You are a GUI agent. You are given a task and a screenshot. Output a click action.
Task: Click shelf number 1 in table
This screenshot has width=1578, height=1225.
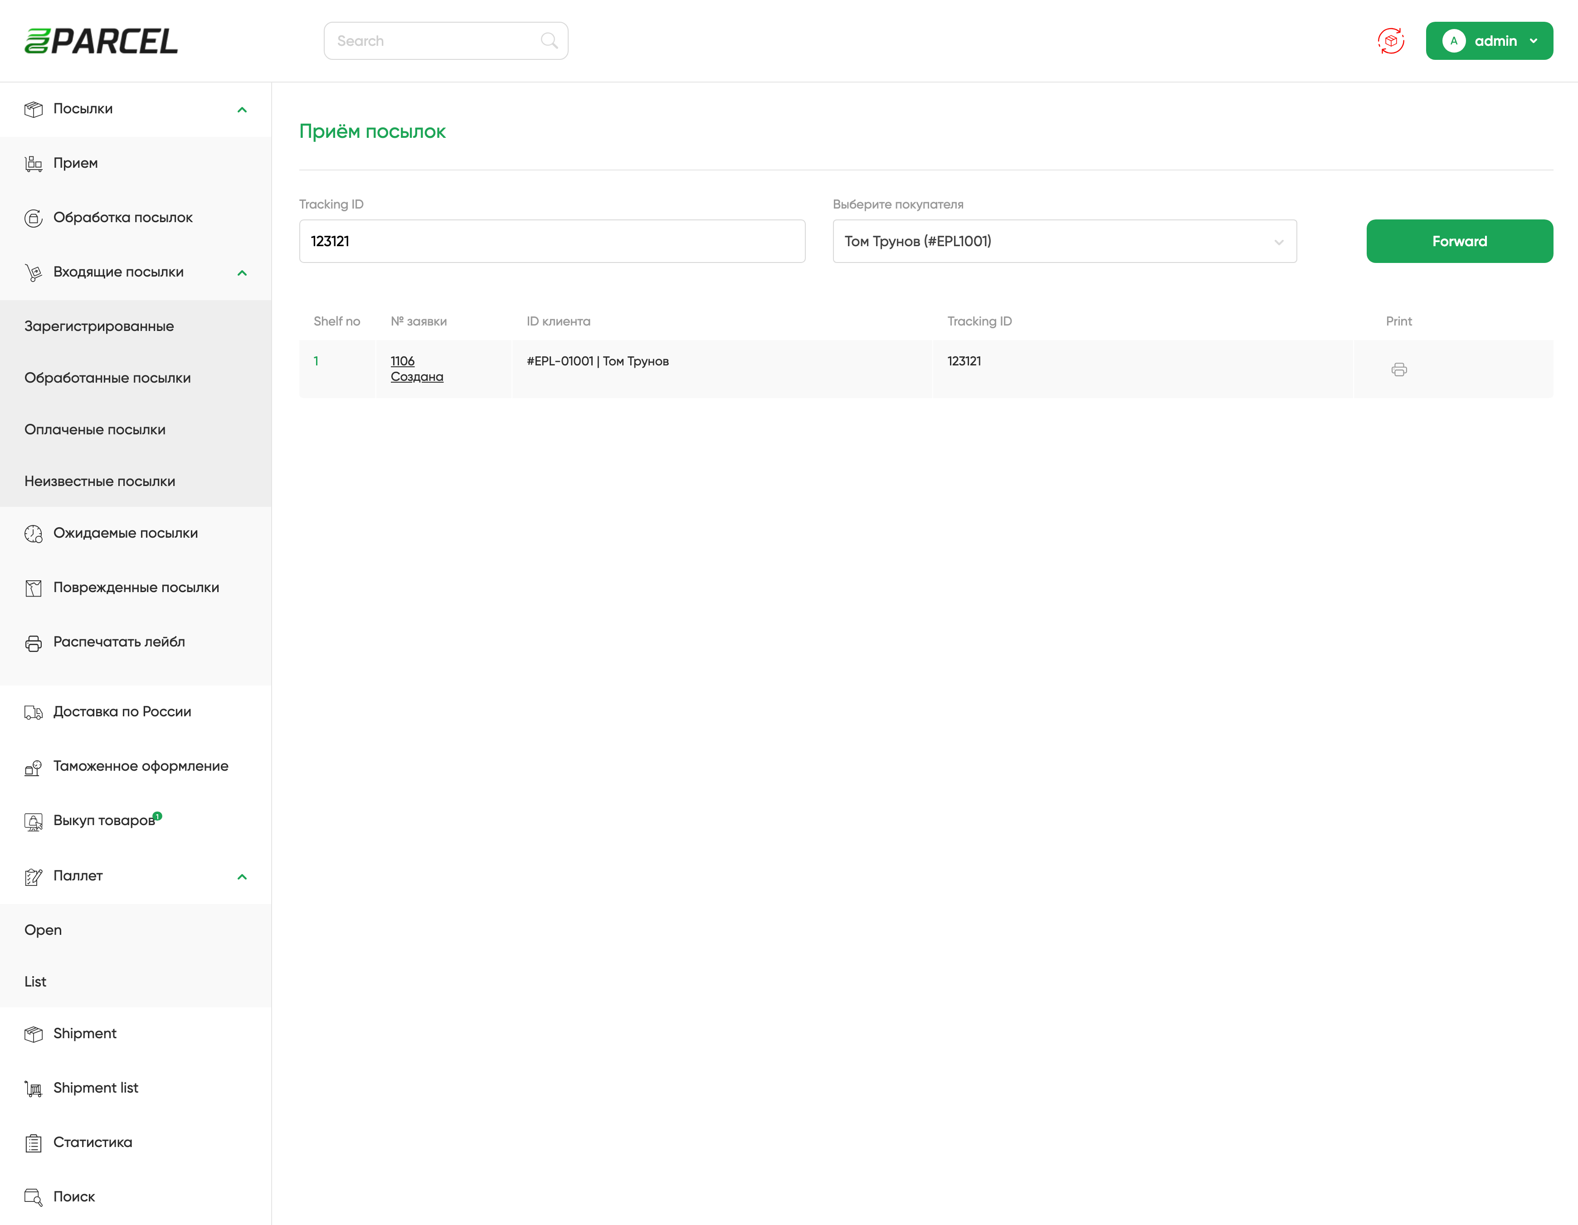[316, 361]
